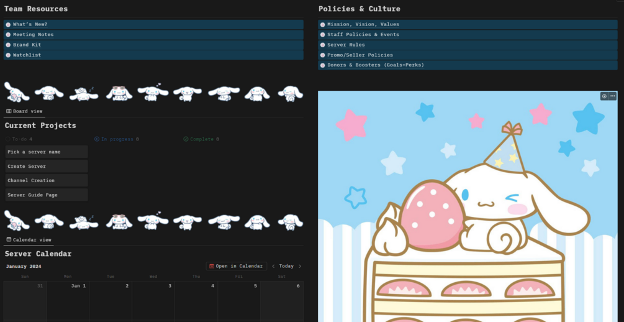Click the download icon on Cinnamoroll image
The height and width of the screenshot is (322, 624).
click(x=605, y=96)
